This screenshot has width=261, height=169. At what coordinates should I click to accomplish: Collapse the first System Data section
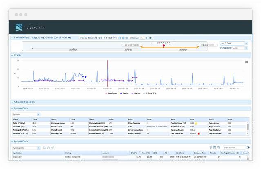click(x=12, y=108)
